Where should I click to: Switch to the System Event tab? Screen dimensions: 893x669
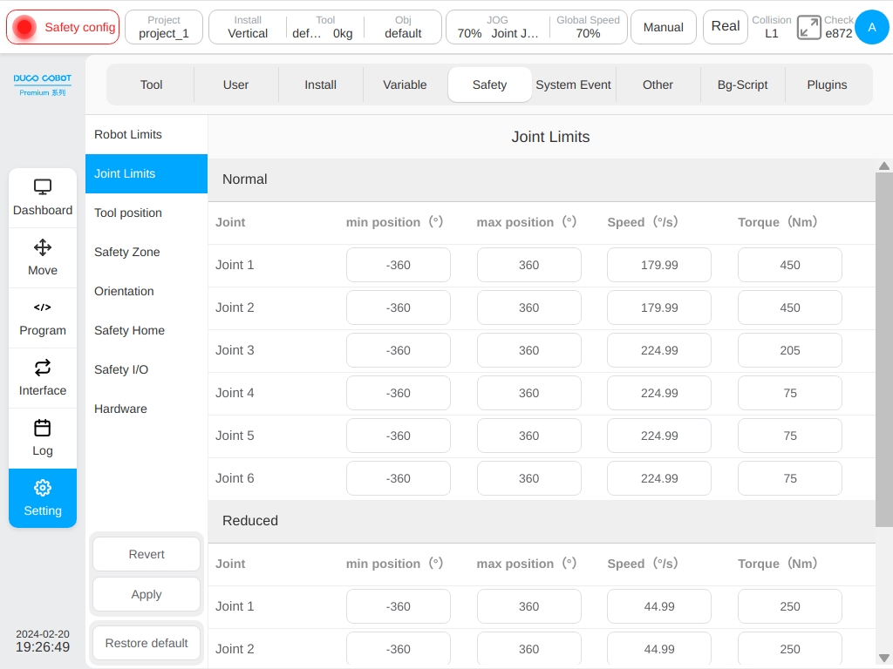pos(574,84)
